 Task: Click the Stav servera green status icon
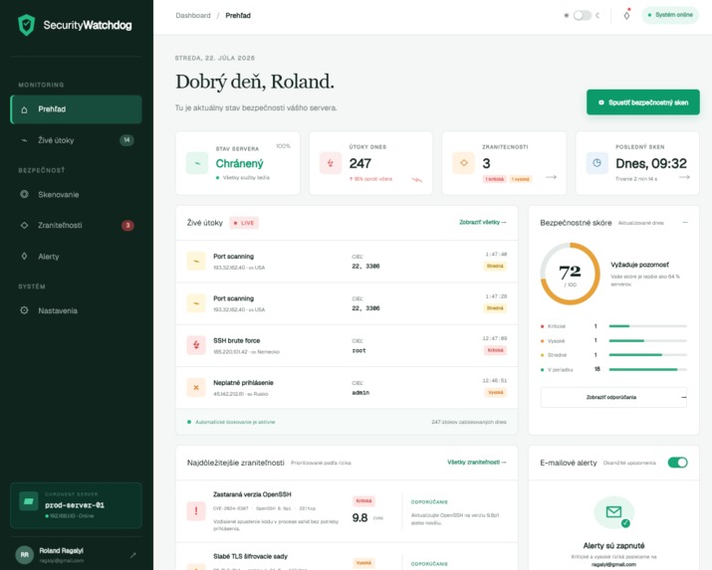pyautogui.click(x=197, y=163)
